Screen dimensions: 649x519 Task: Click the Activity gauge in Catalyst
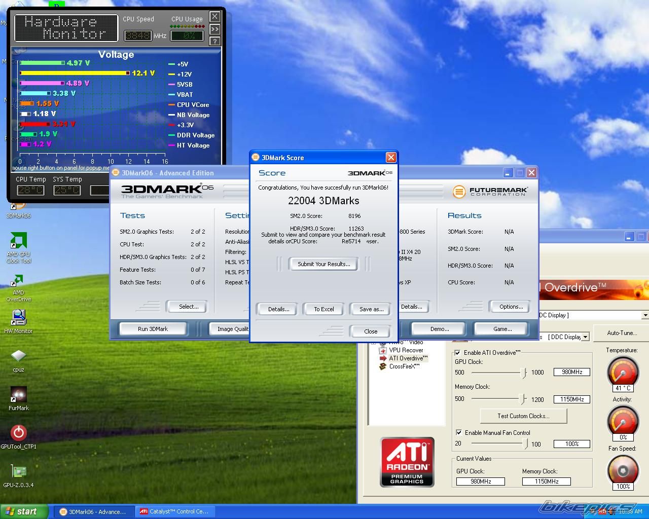tap(623, 422)
